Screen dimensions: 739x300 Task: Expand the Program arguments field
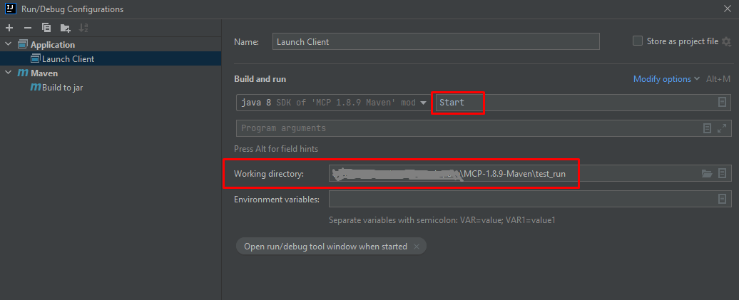tap(722, 128)
